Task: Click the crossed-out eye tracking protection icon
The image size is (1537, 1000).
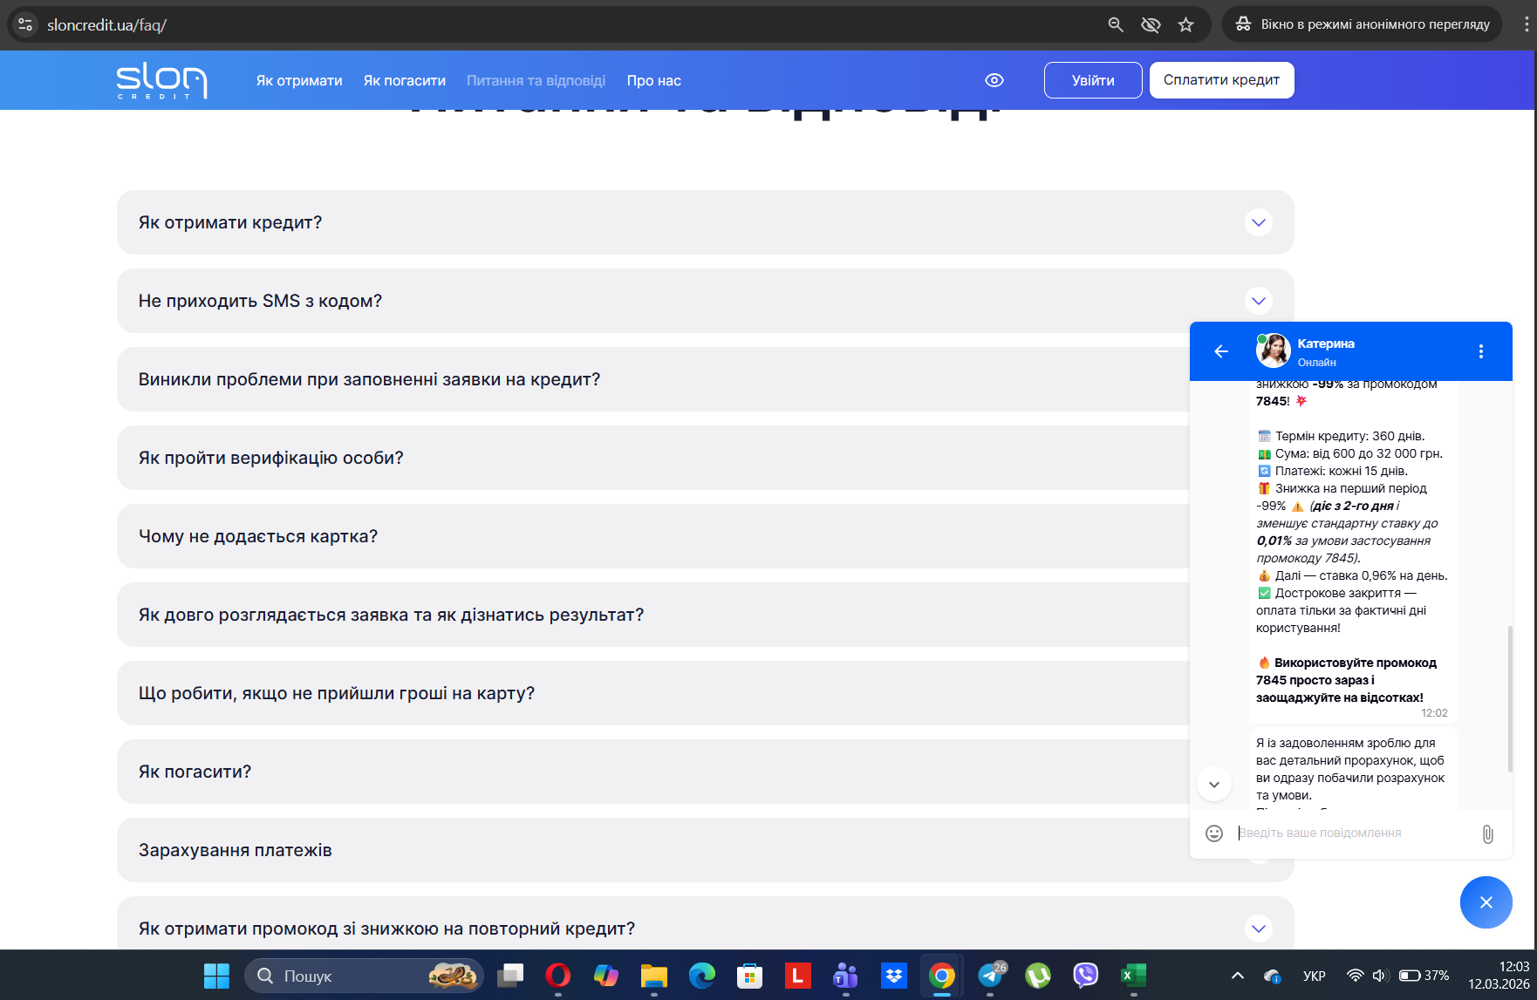Action: click(1151, 24)
